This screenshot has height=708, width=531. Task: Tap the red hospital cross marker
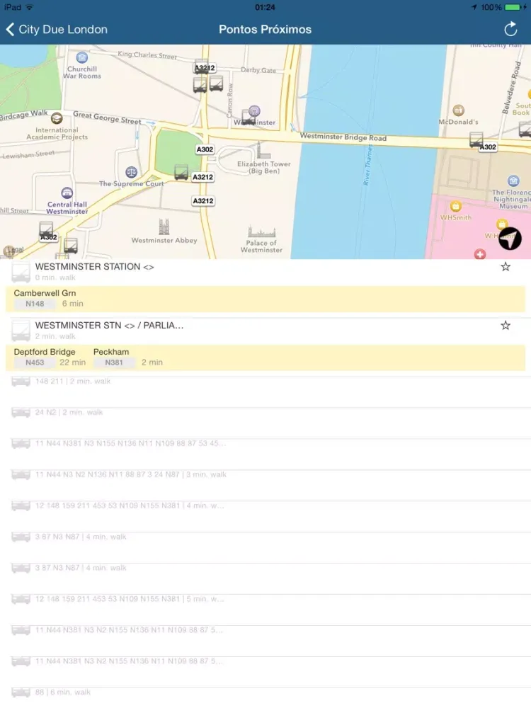(x=480, y=254)
